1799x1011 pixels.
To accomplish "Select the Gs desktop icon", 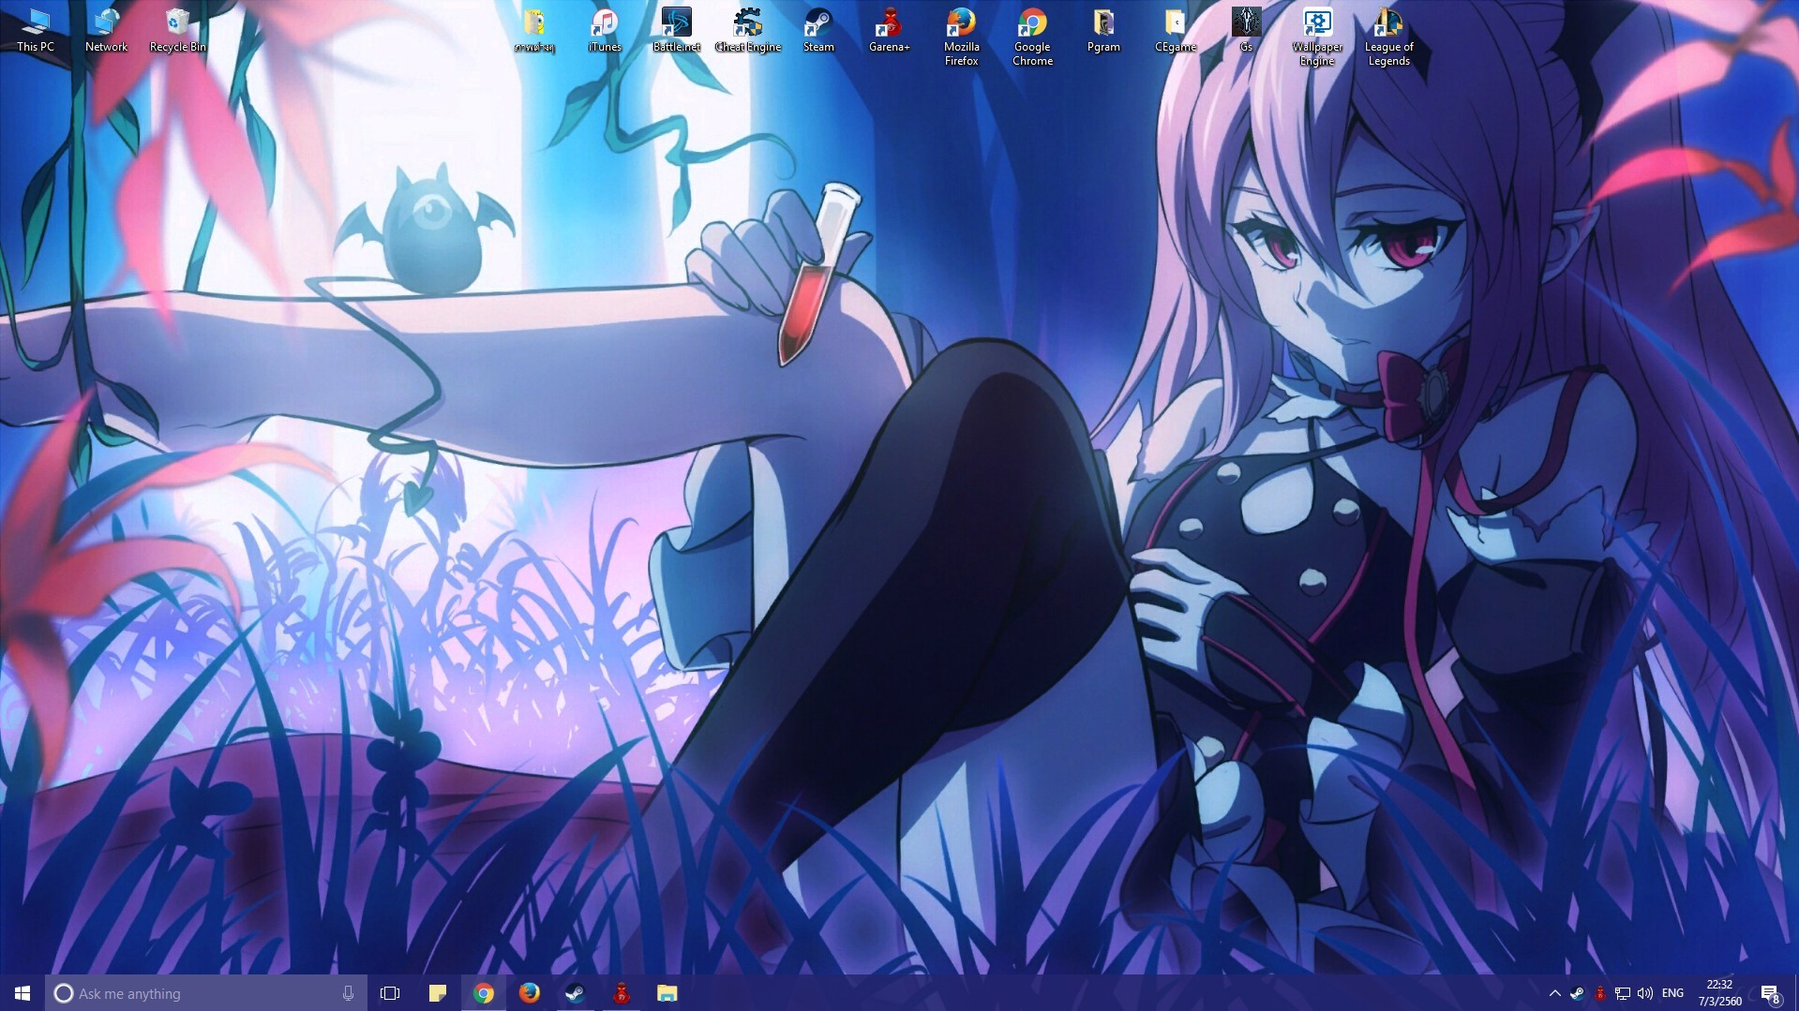I will 1246,30.
